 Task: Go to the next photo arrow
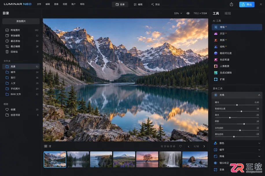pos(204,146)
